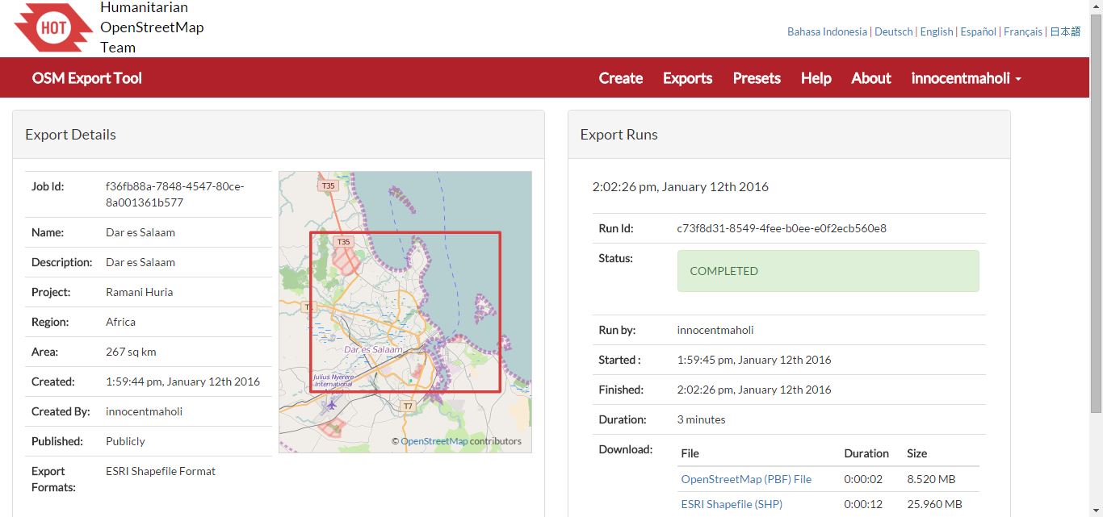Switch language to Bahasa Indonesia
The width and height of the screenshot is (1103, 517).
828,31
